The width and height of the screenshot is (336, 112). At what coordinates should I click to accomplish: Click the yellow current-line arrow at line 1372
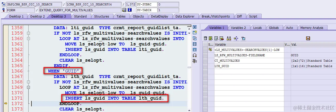pos(5,103)
